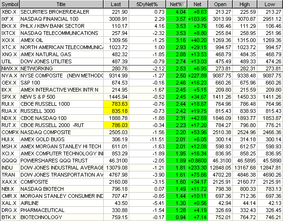Click the green 4.04 Net% cell
Image resolution: width=283 pixels, height=221 pixels.
coord(177,12)
